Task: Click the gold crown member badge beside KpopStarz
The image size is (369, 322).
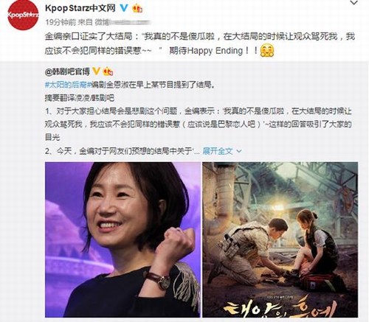Action: pyautogui.click(x=137, y=9)
